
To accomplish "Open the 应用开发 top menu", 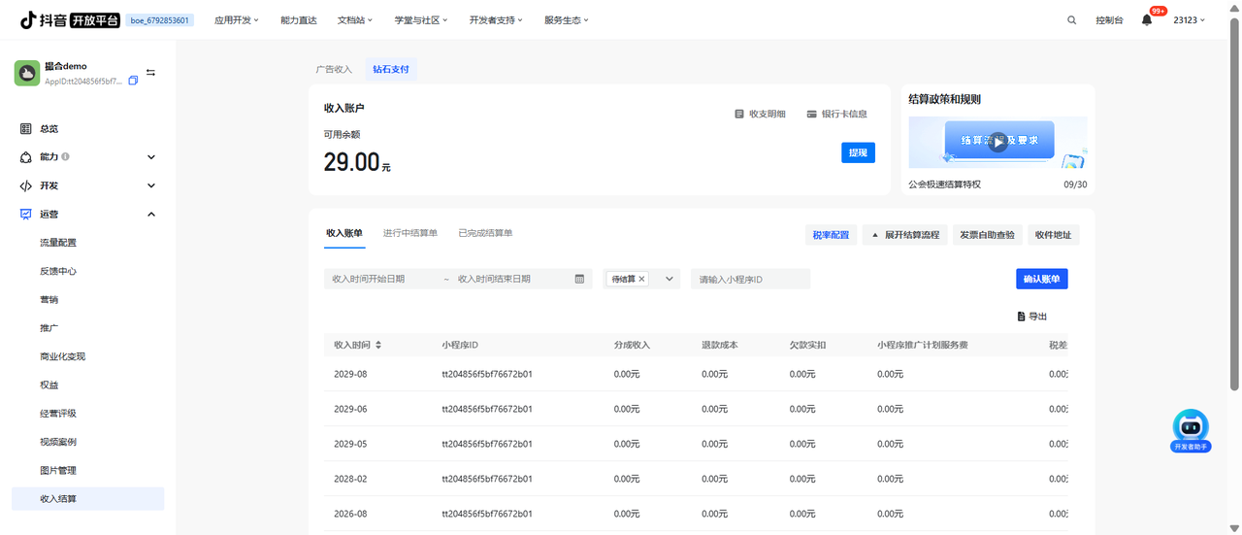I will click(236, 20).
